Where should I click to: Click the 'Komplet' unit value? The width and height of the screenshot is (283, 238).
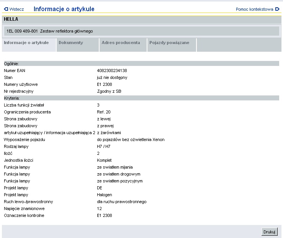[x=104, y=160]
